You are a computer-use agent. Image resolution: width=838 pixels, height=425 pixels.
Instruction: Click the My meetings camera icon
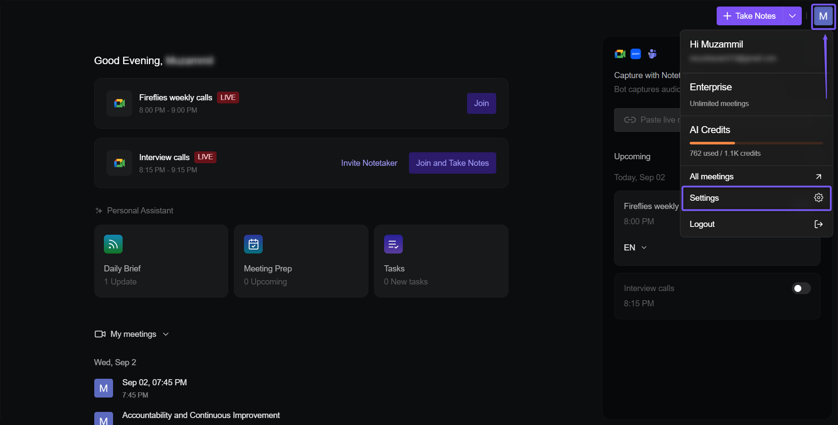coord(100,334)
